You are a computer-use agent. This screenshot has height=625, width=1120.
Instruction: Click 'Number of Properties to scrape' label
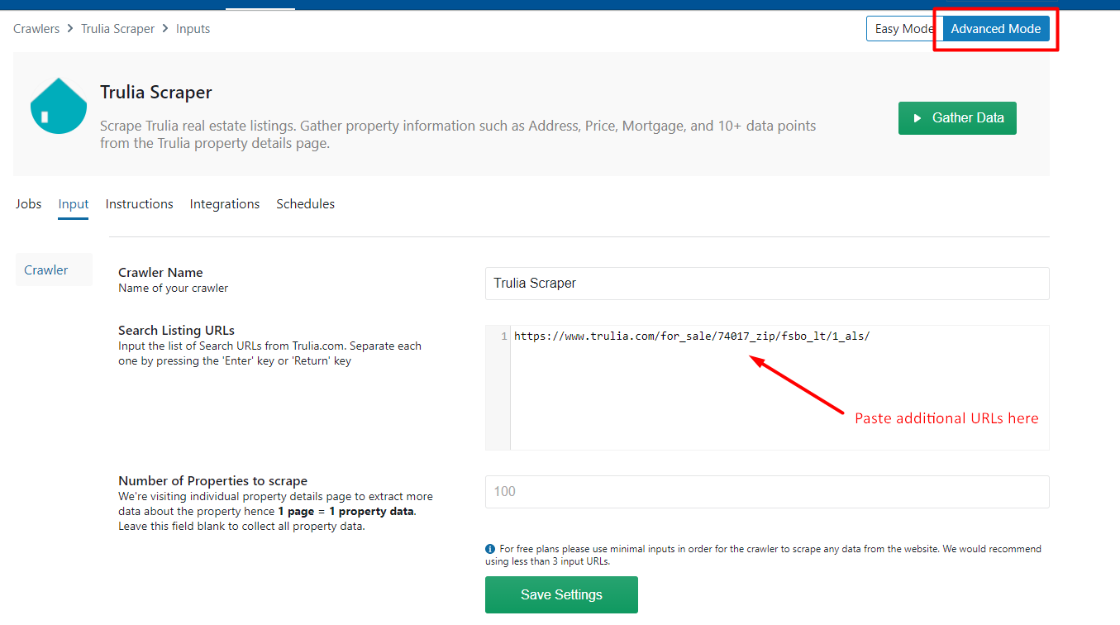[x=212, y=481]
